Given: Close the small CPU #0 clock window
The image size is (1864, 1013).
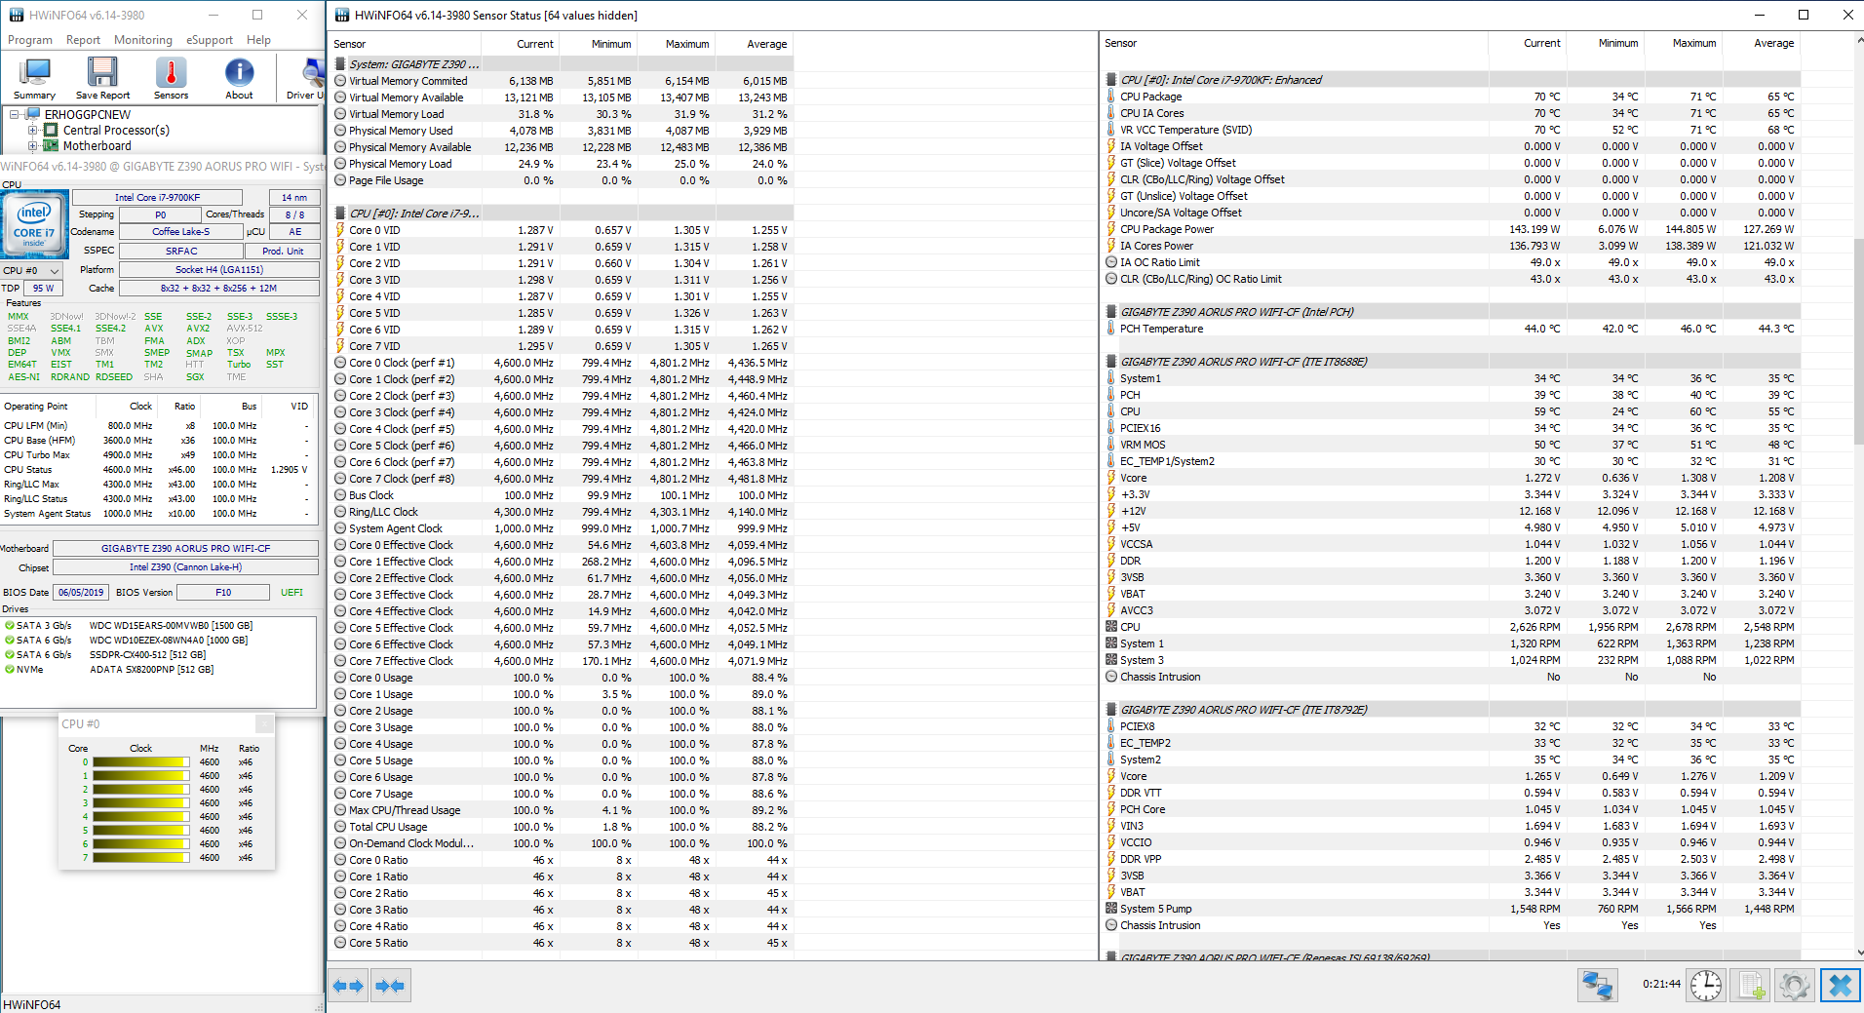Looking at the screenshot, I should (x=264, y=723).
